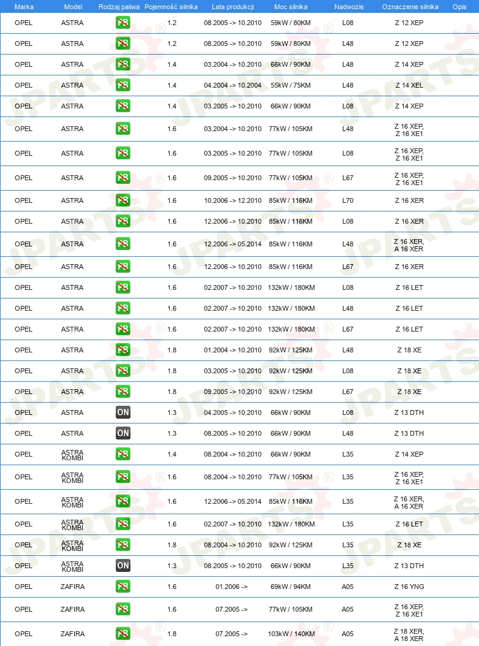Select '1.3' displacement in the Astra Kombi row
479x646 pixels.
(x=172, y=566)
